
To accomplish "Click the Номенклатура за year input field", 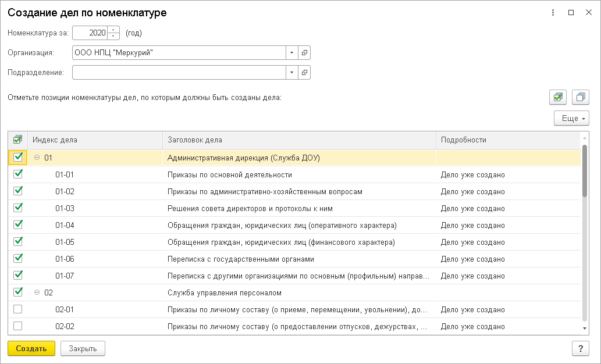I will [x=92, y=33].
